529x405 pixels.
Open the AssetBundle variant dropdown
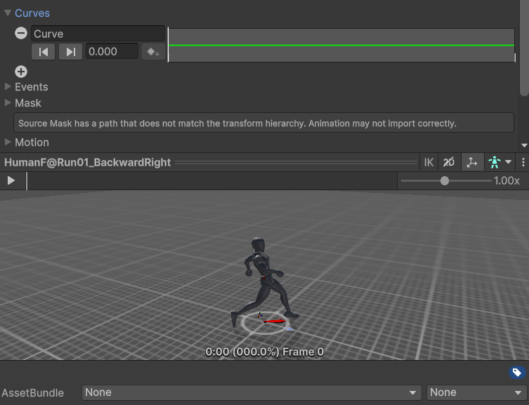point(476,392)
